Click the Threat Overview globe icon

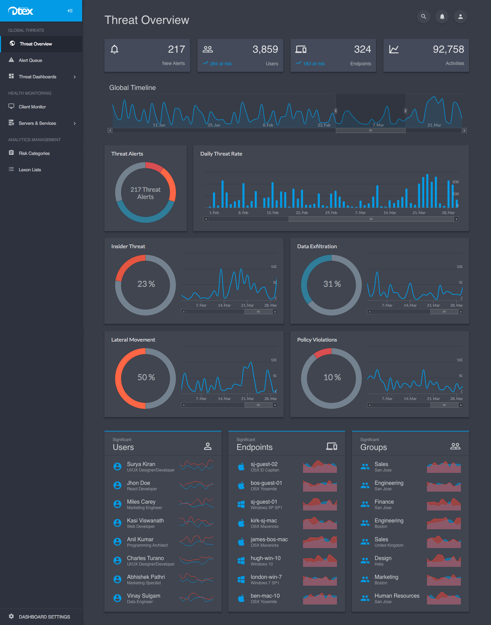12,43
